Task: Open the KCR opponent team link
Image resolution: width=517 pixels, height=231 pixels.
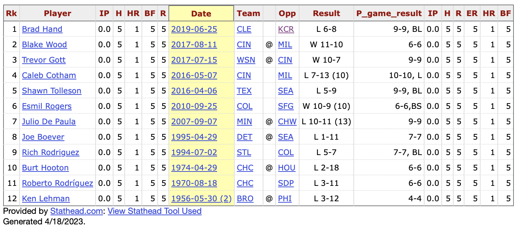Action: [x=286, y=29]
